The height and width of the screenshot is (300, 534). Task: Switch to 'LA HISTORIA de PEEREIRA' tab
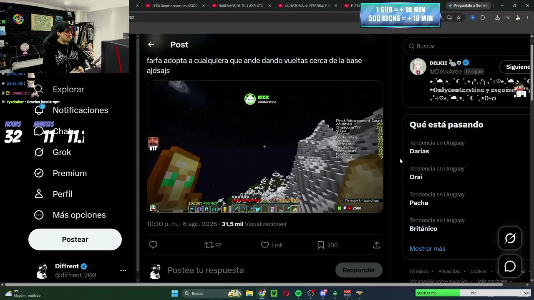click(307, 6)
